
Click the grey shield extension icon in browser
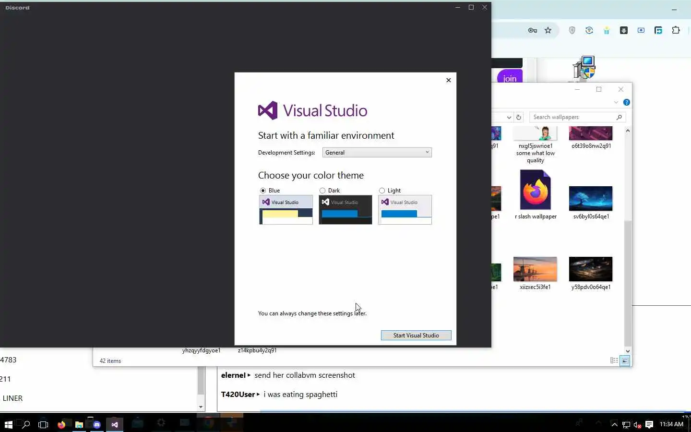(x=572, y=30)
